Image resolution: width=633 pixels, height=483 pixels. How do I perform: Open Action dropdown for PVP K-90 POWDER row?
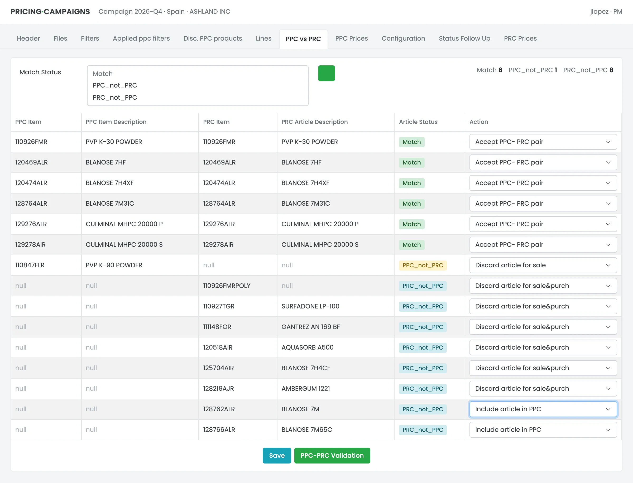click(x=543, y=265)
